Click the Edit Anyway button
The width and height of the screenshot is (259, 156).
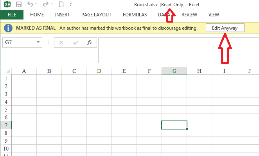pyautogui.click(x=225, y=28)
